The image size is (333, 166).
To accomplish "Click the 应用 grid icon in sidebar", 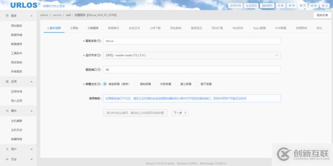I will point(7,82).
